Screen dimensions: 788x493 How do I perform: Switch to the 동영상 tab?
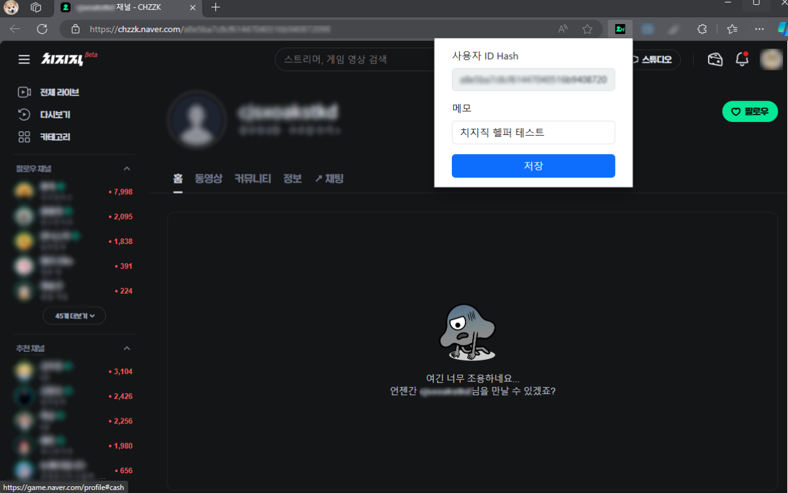(208, 178)
